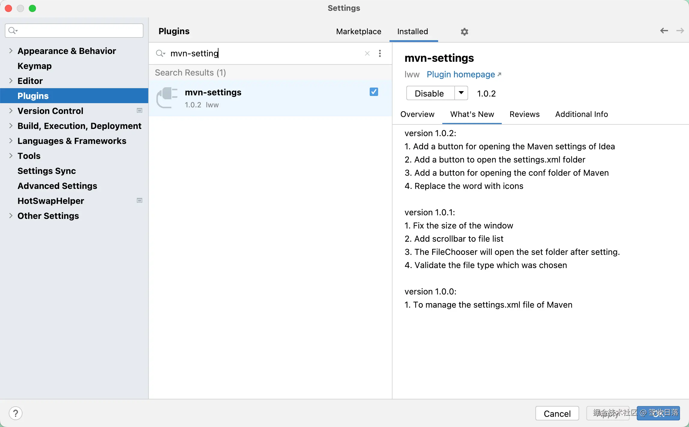Open the Disable button dropdown arrow
The image size is (689, 427).
pyautogui.click(x=461, y=93)
